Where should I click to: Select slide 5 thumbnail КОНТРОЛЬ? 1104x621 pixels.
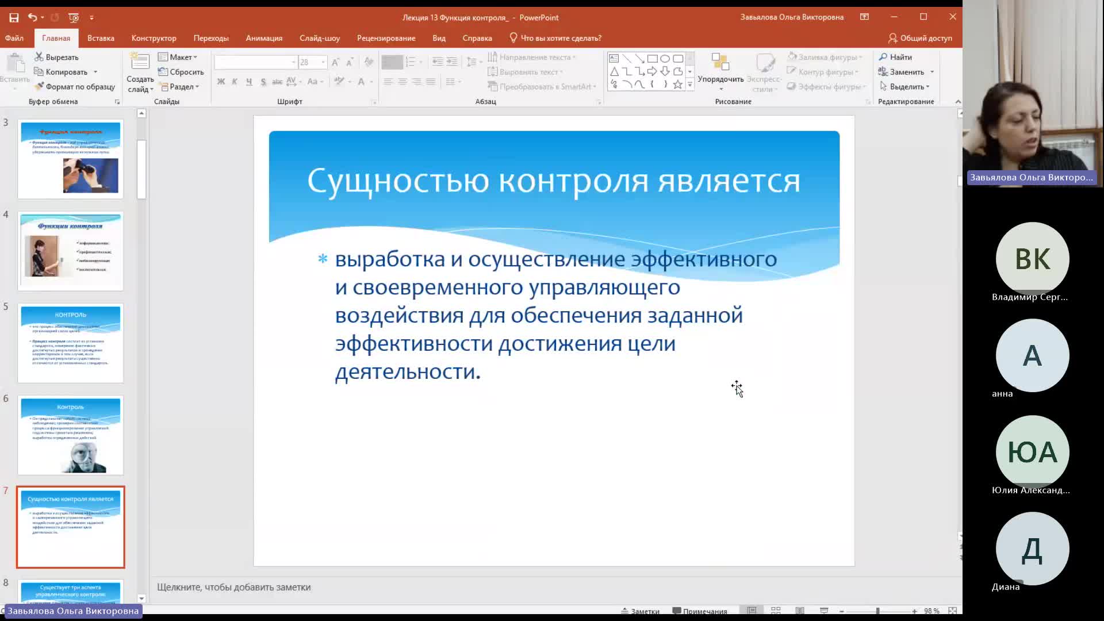click(x=71, y=343)
